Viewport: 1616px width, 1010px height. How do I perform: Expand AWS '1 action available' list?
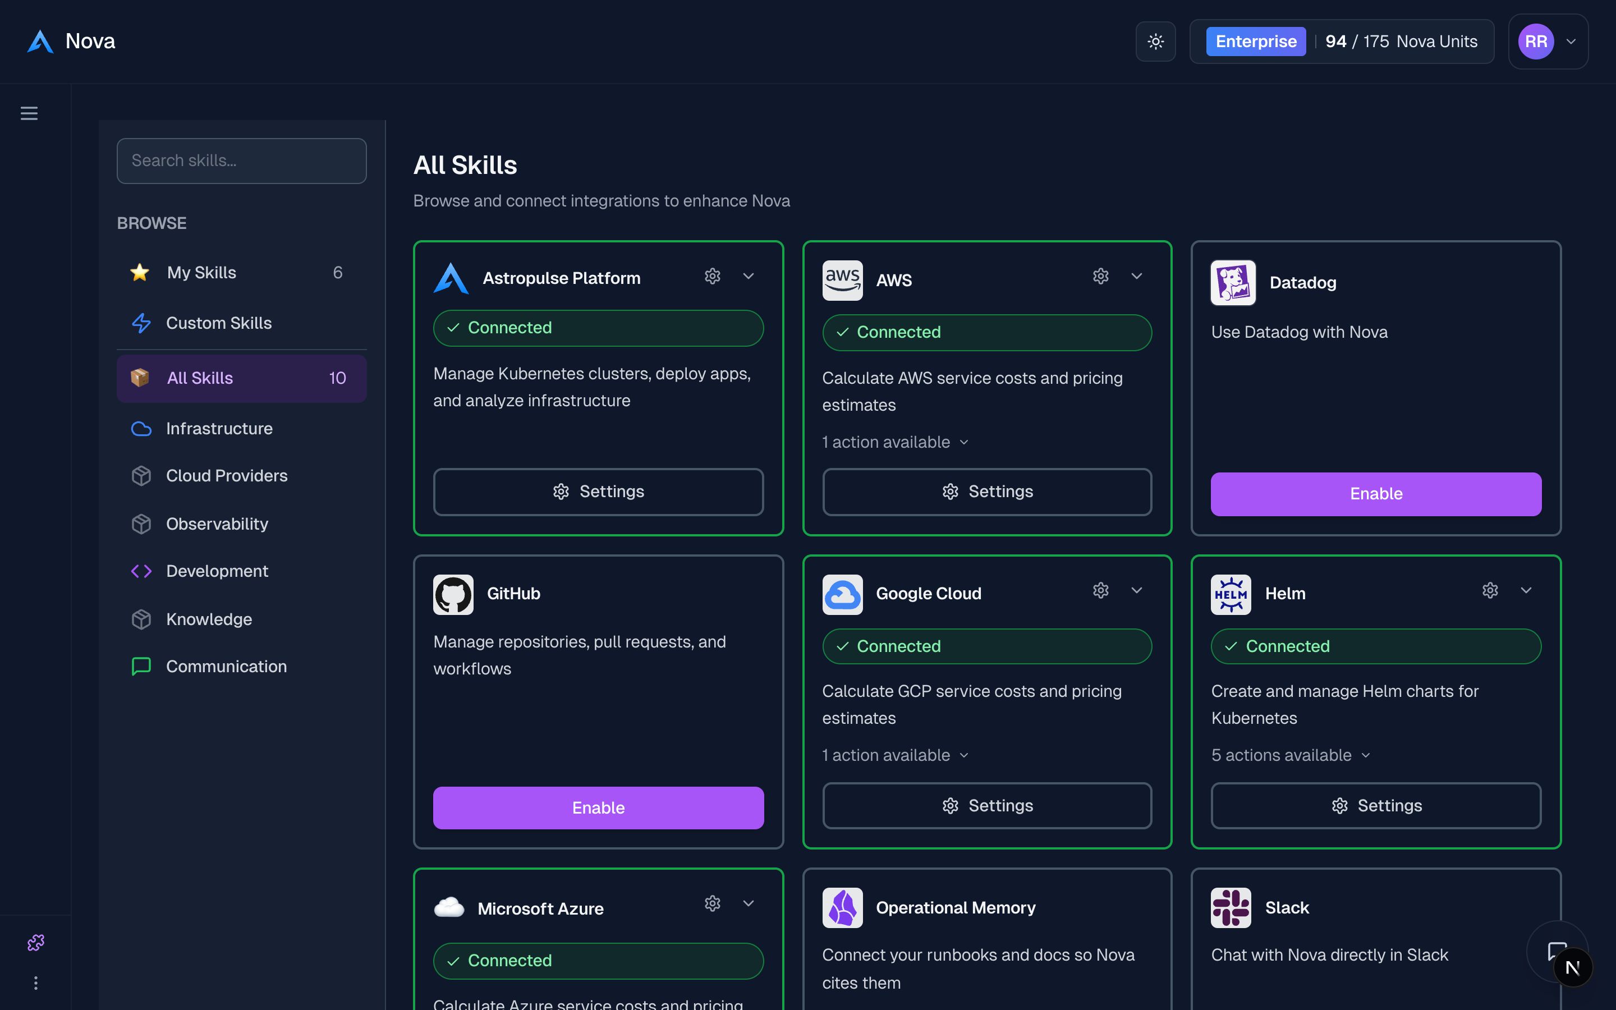tap(896, 442)
